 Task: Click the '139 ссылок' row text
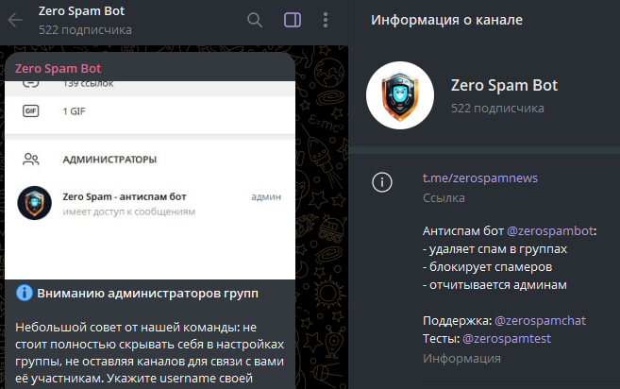88,84
